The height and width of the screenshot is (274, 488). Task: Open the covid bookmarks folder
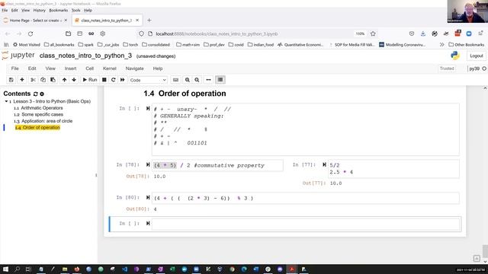tap(236, 45)
